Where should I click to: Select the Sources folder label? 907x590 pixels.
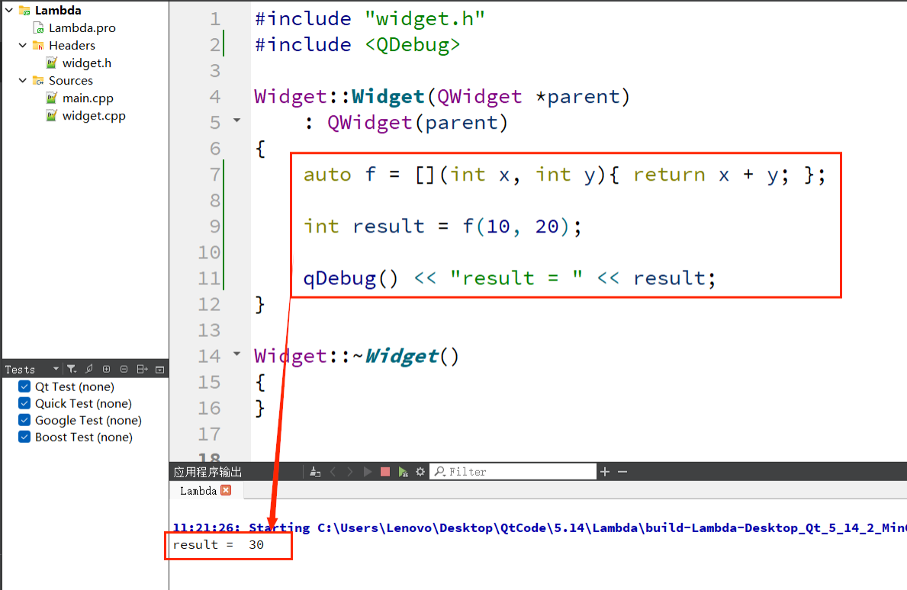71,80
